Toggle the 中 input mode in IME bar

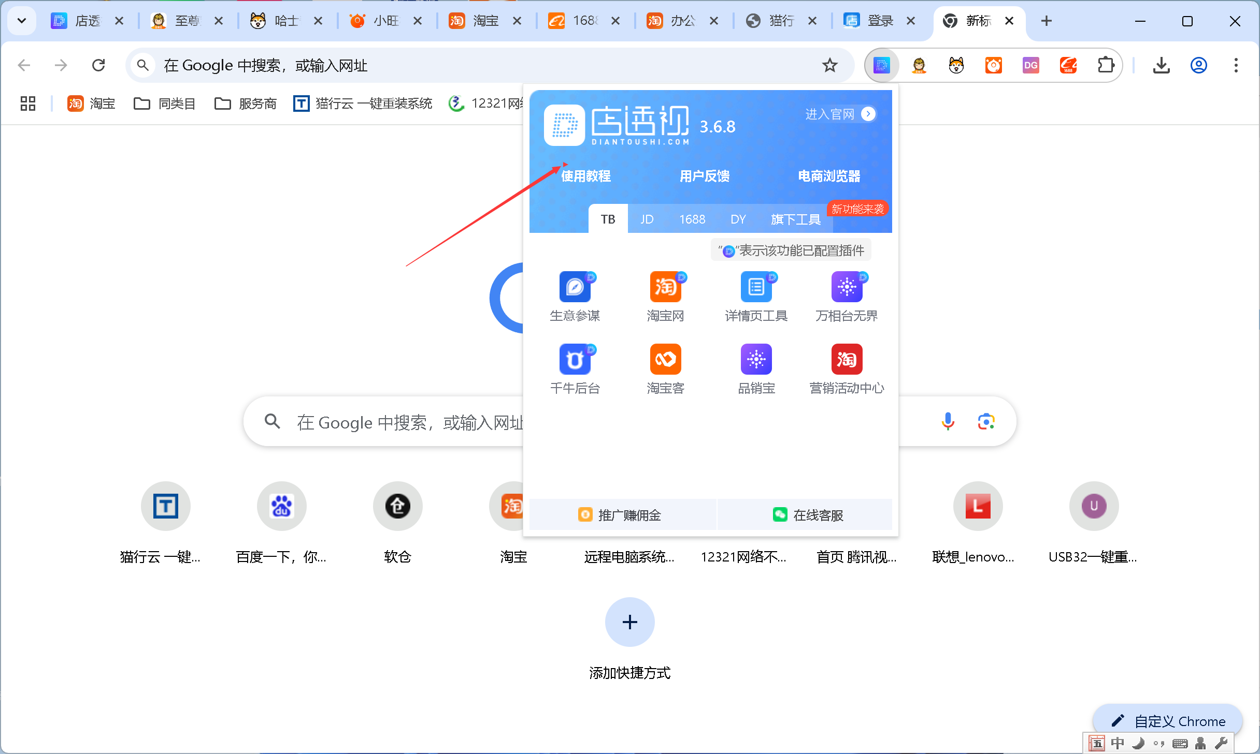click(1118, 743)
